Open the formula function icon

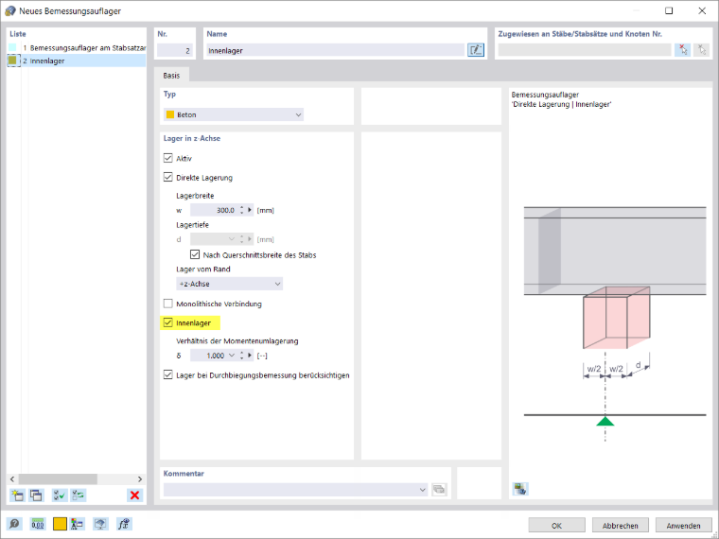click(124, 524)
